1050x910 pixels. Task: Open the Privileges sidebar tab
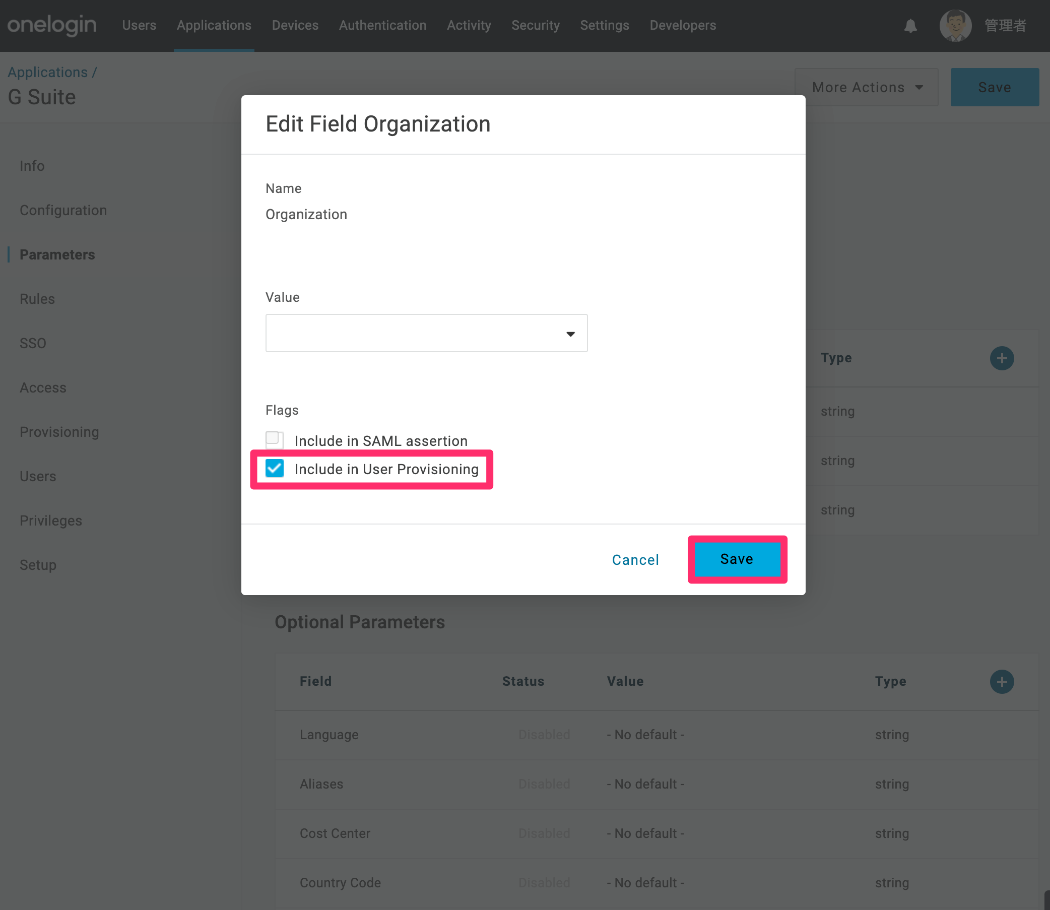[x=51, y=521]
